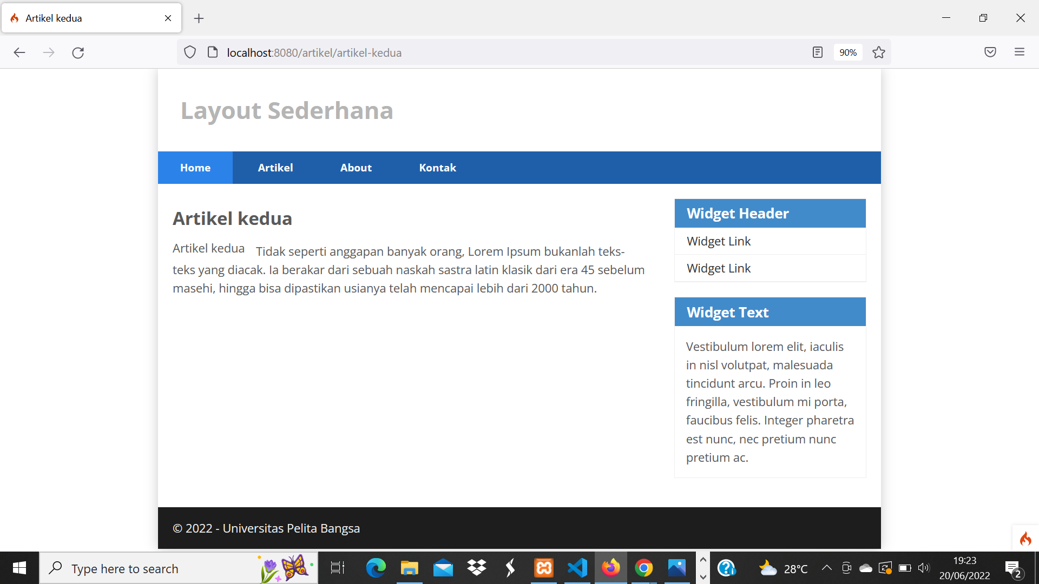Image resolution: width=1039 pixels, height=584 pixels.
Task: Expand hidden icons in the system tray
Action: pyautogui.click(x=826, y=568)
